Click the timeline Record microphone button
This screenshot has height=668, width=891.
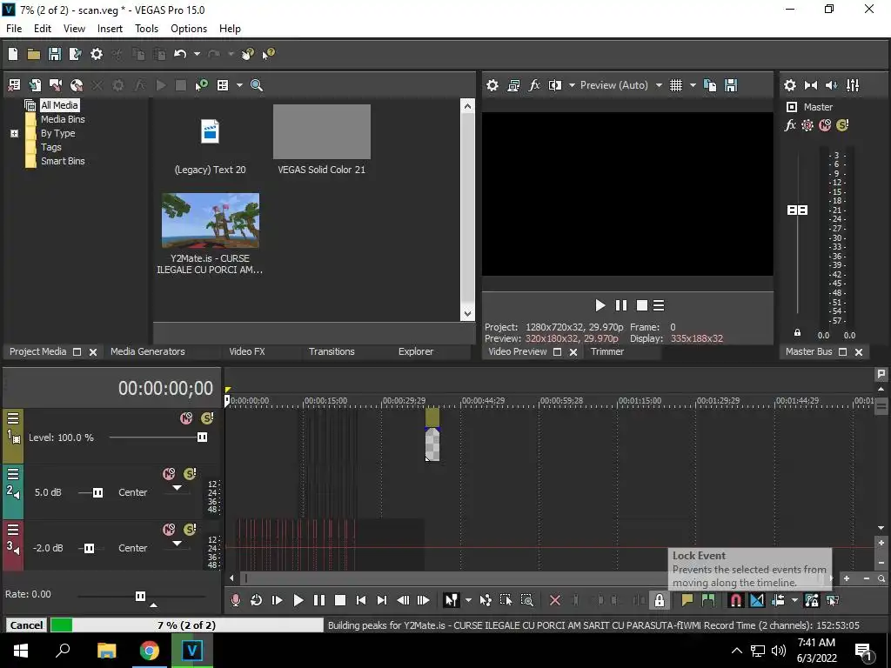[235, 600]
